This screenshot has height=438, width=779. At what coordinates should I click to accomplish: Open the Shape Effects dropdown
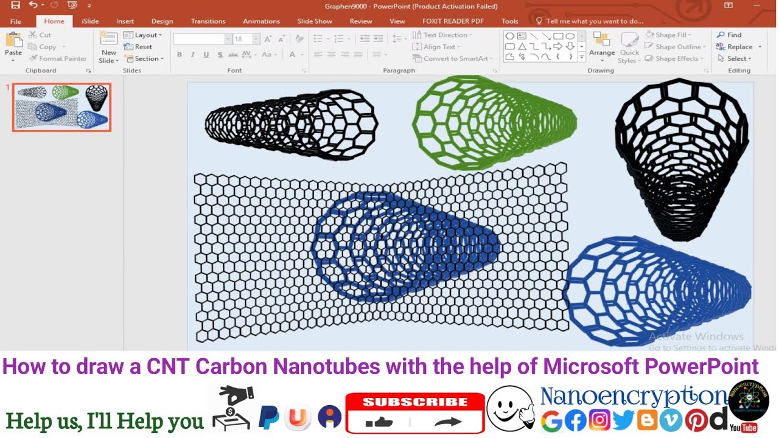click(x=674, y=59)
